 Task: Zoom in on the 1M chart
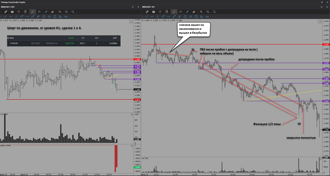201,12
